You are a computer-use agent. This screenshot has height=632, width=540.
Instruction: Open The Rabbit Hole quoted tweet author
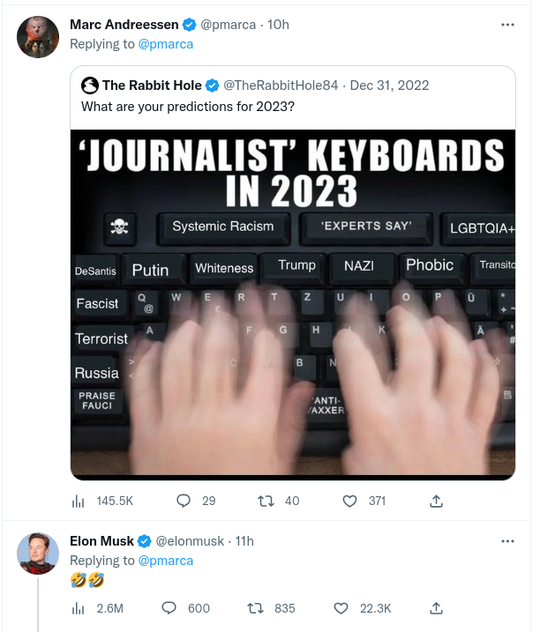point(152,86)
